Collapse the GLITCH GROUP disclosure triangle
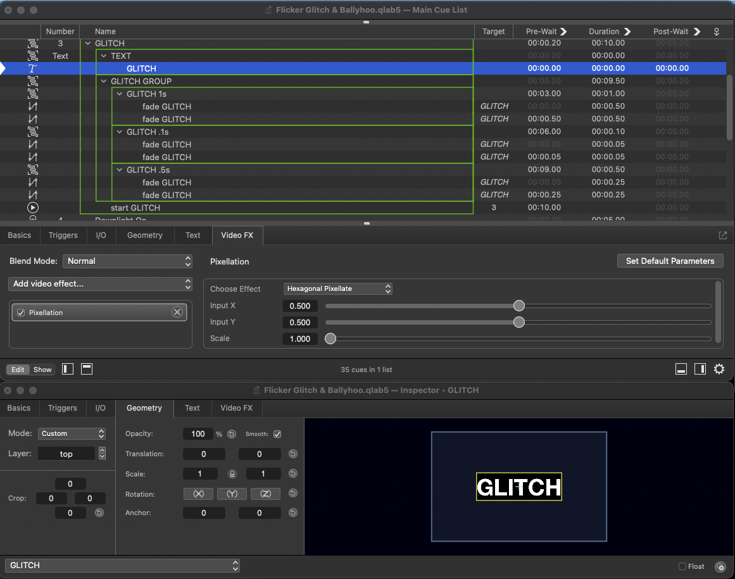Image resolution: width=735 pixels, height=579 pixels. click(x=103, y=81)
